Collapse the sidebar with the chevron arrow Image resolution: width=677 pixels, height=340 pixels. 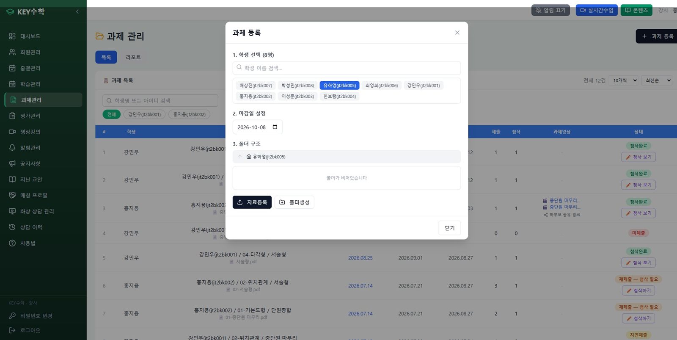click(x=77, y=12)
